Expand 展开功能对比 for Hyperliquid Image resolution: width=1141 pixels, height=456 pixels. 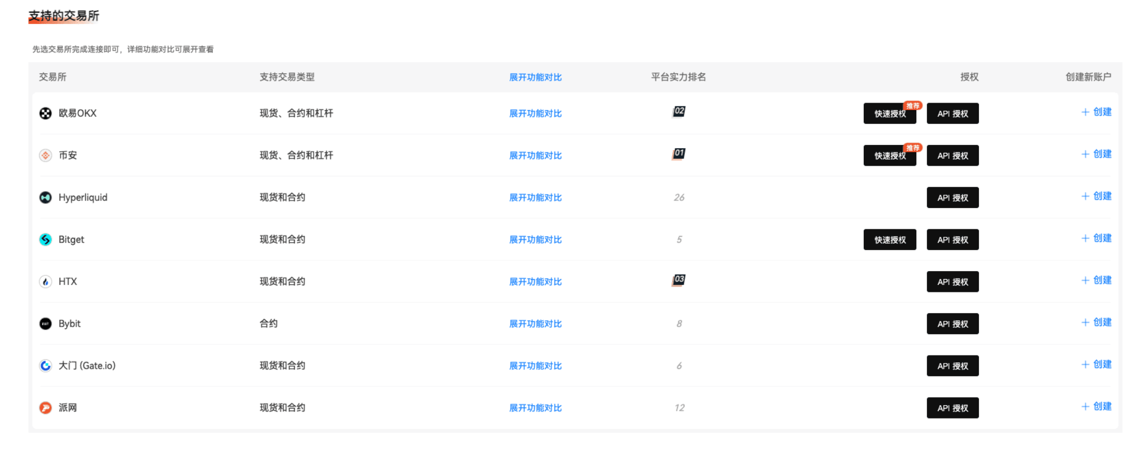[535, 198]
